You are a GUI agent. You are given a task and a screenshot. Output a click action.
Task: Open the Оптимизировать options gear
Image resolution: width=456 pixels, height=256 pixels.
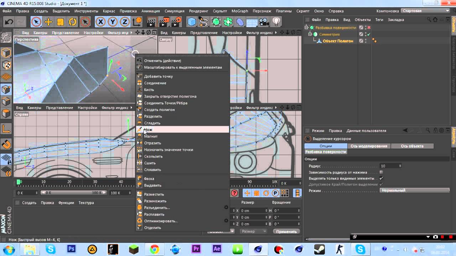pos(226,221)
